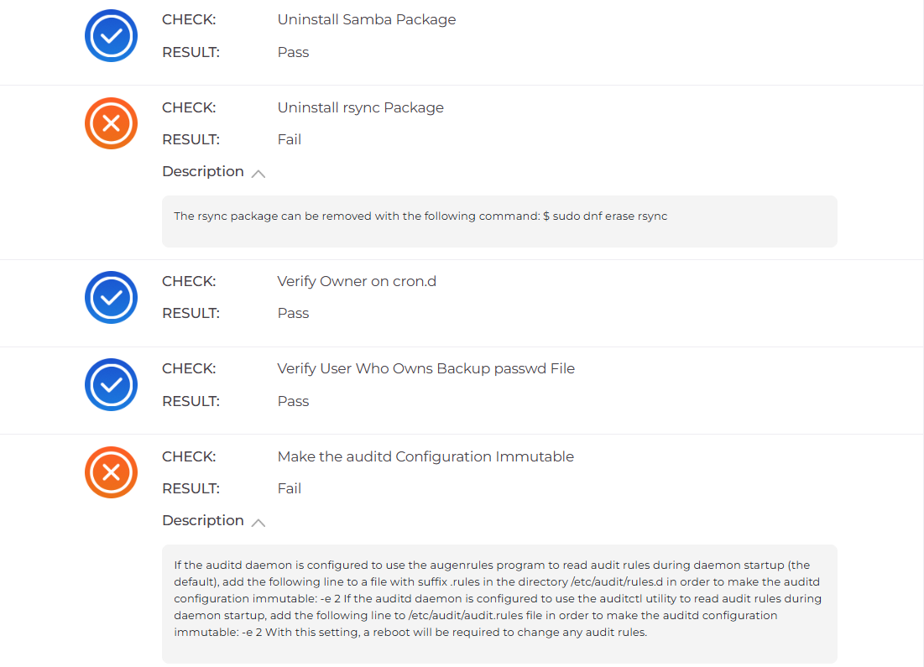
Task: Select the 'Uninstall rsync Package' check title
Action: tap(360, 107)
